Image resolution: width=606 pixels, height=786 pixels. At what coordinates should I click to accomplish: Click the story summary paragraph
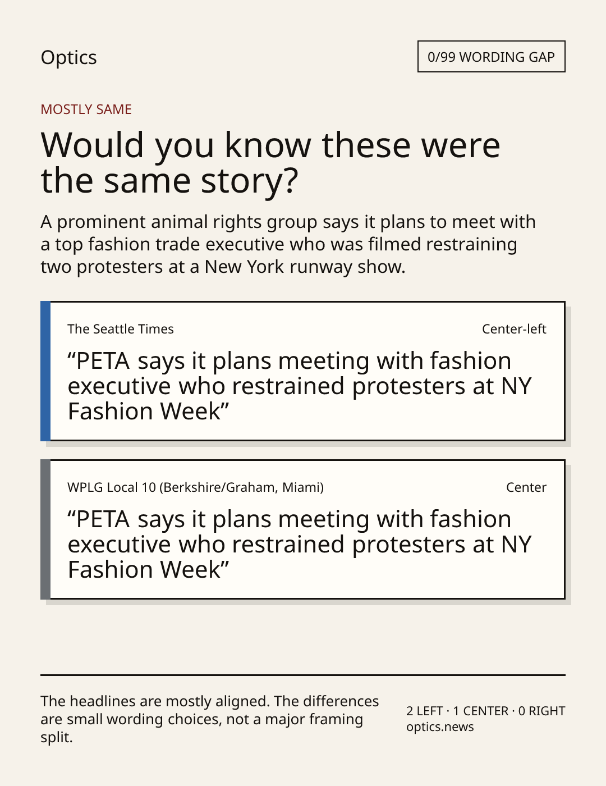(x=288, y=244)
